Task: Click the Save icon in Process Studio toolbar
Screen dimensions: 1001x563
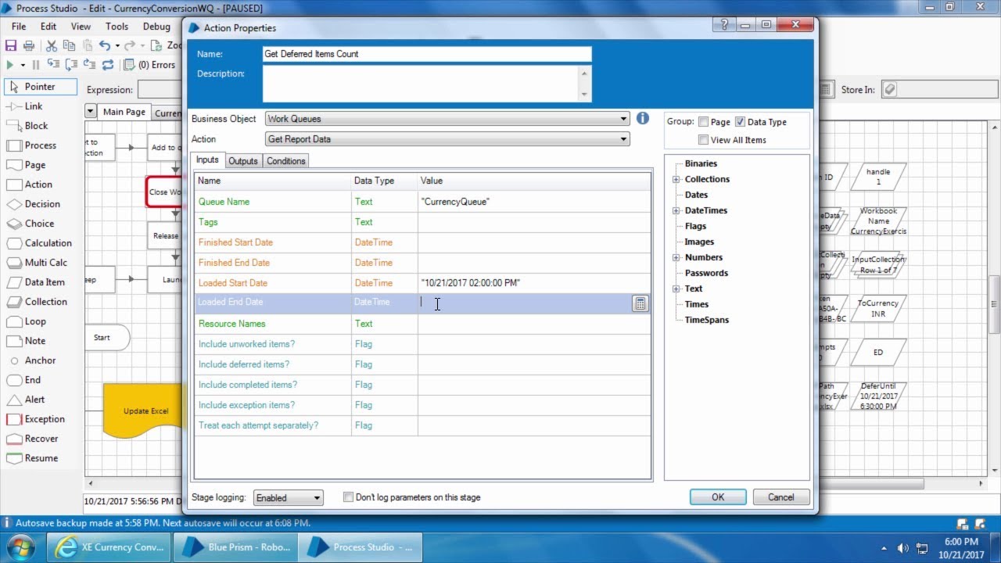Action: click(x=11, y=46)
